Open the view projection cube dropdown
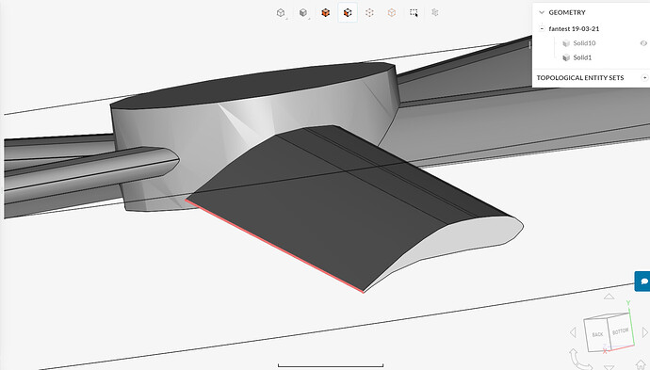This screenshot has height=370, width=650. [281, 13]
